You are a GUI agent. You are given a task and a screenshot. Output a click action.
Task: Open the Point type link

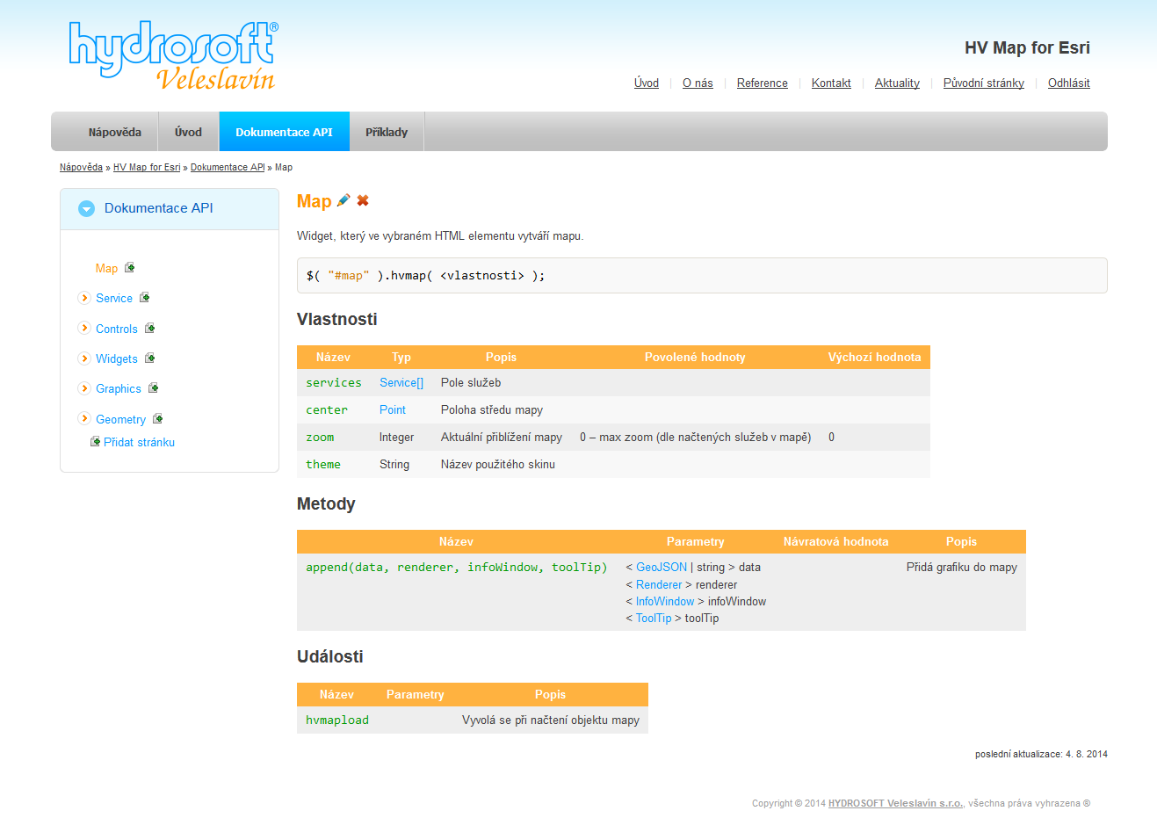(393, 409)
